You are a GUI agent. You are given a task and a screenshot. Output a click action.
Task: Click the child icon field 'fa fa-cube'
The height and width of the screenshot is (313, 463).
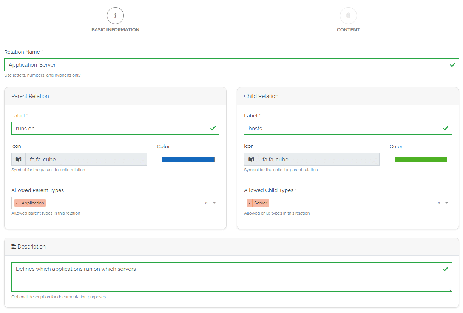point(319,159)
